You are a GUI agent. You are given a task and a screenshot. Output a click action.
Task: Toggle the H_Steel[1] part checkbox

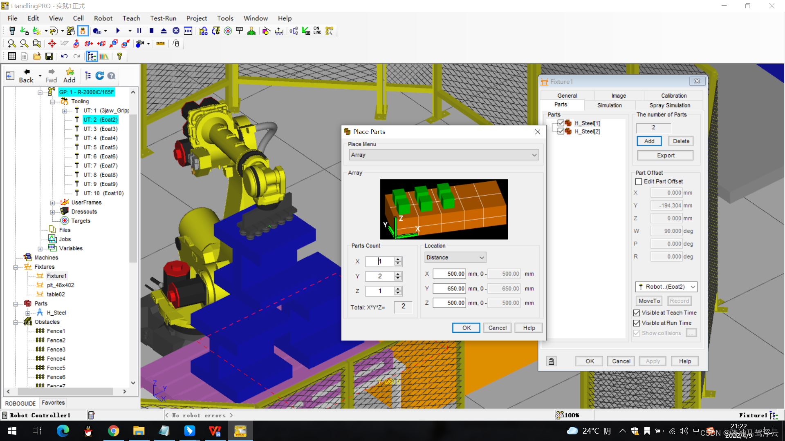pos(561,123)
